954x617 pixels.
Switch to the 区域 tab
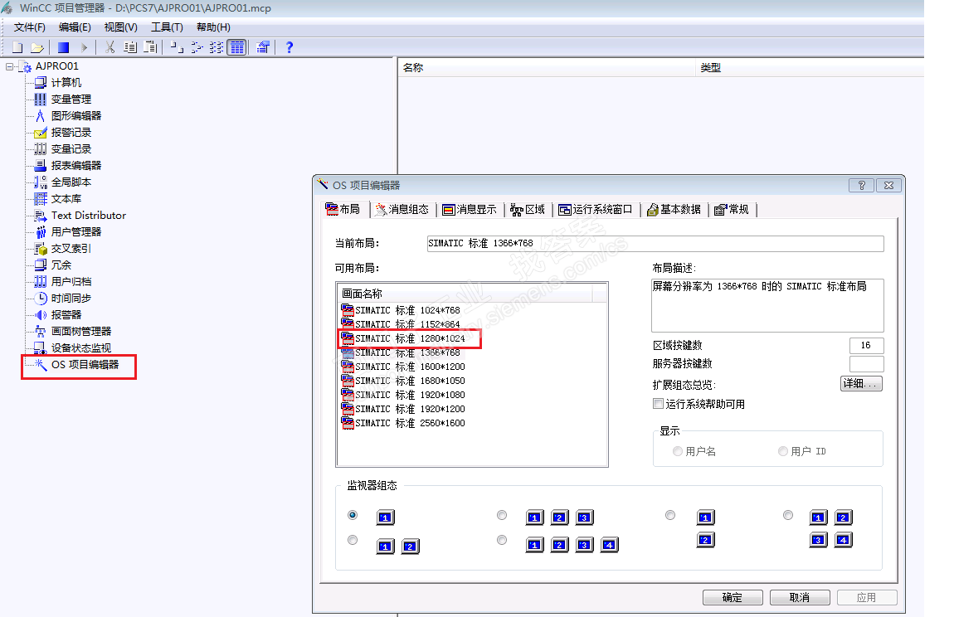[x=528, y=209]
